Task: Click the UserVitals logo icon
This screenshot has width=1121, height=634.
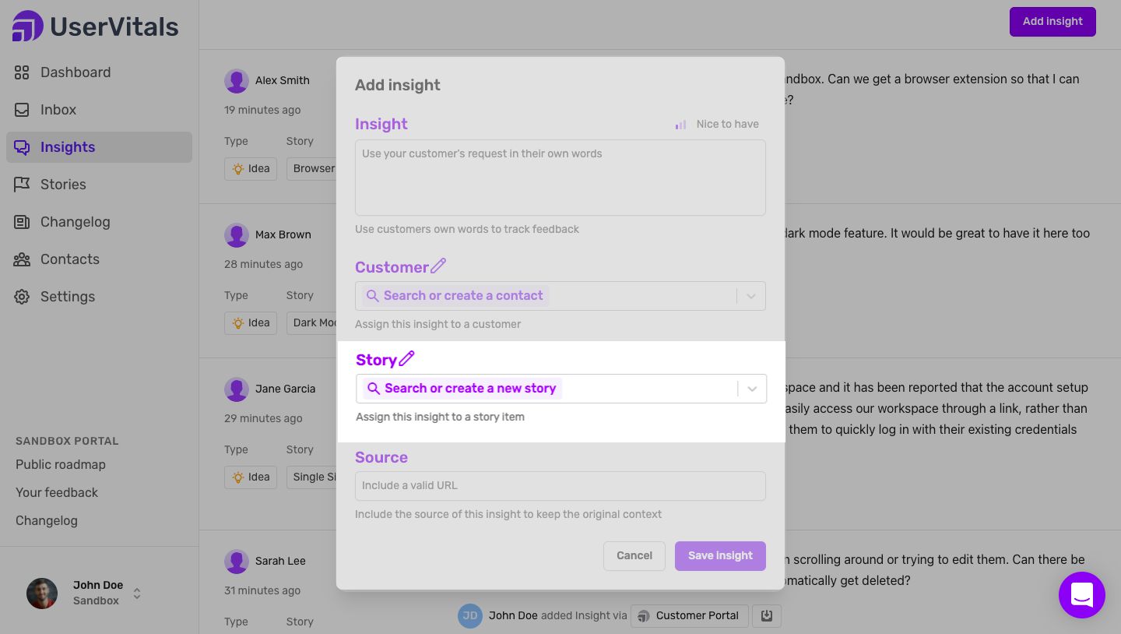Action: pos(28,26)
